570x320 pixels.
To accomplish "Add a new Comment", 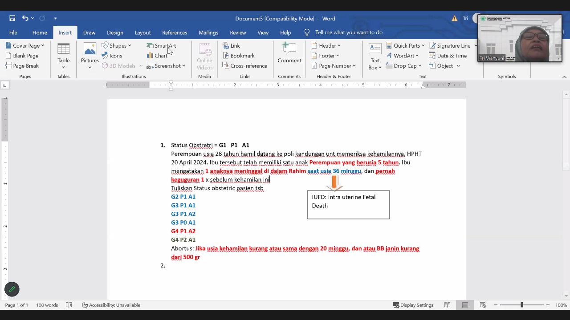I will tap(289, 53).
